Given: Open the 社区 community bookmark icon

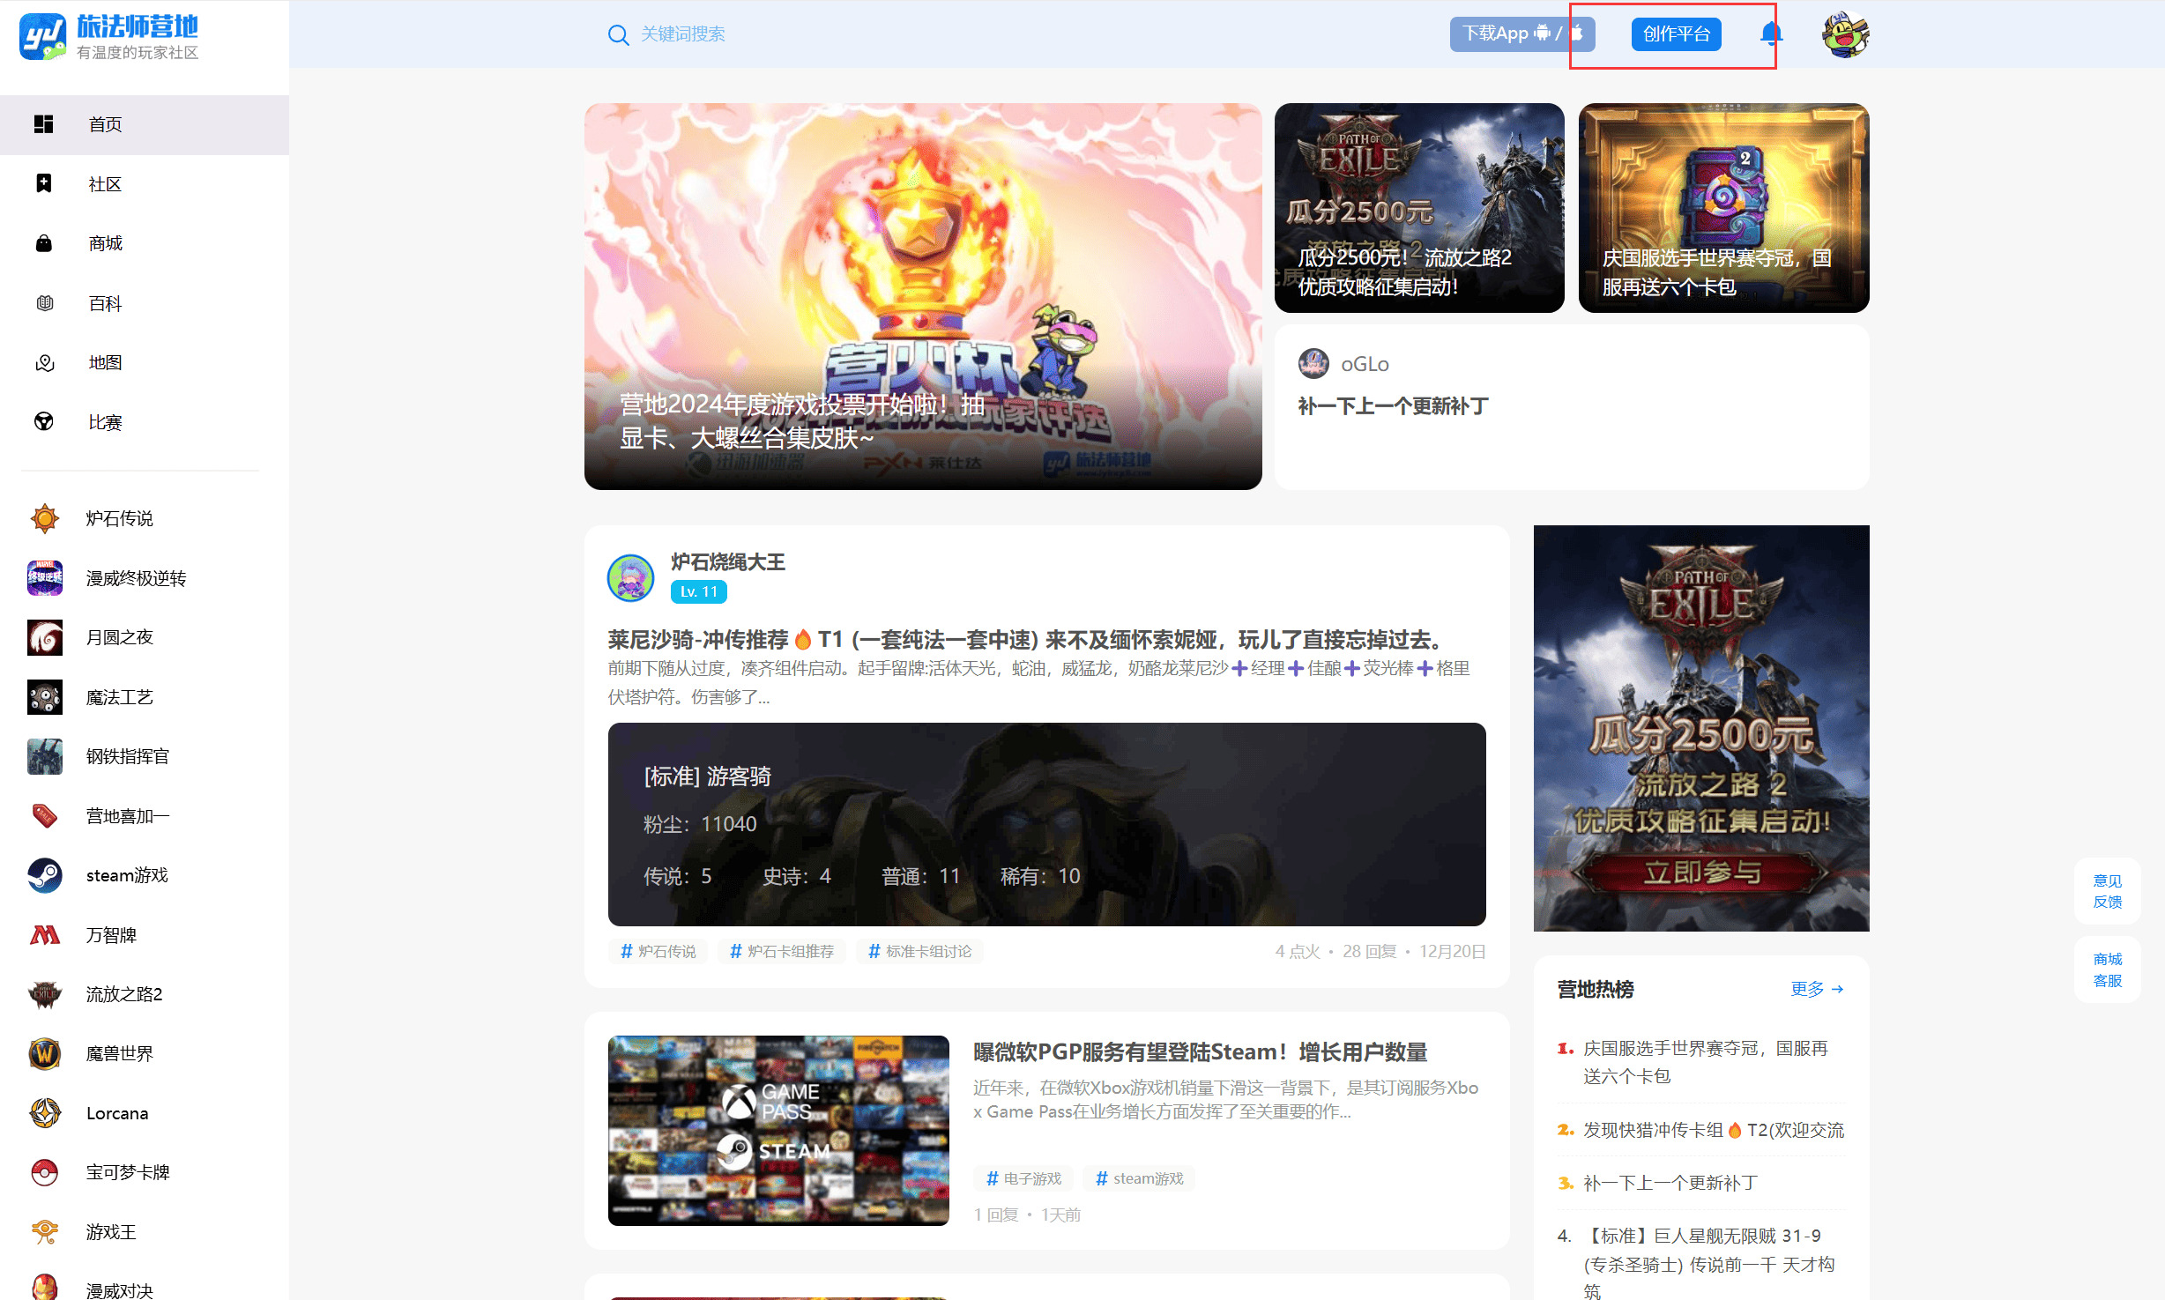Looking at the screenshot, I should coord(44,183).
